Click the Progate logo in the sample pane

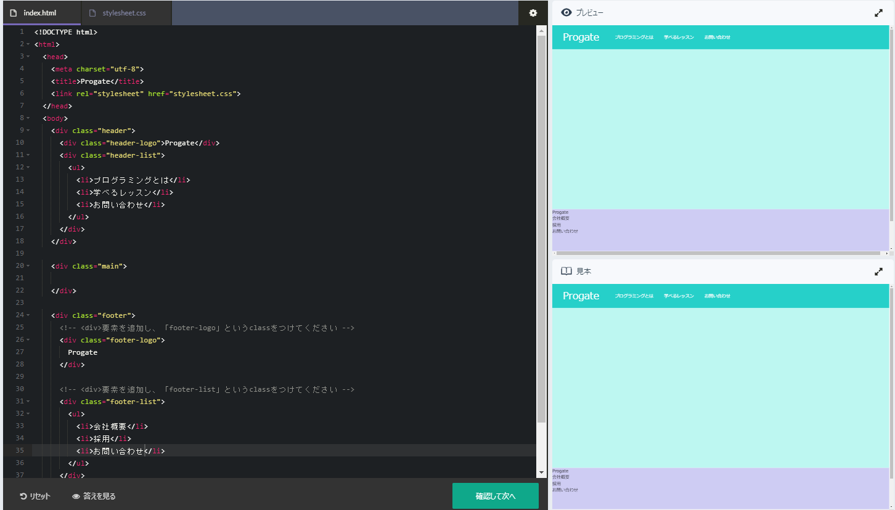pos(581,296)
